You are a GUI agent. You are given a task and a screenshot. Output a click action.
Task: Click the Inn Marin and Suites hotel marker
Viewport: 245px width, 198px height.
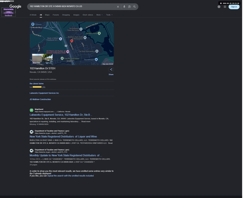point(68,52)
